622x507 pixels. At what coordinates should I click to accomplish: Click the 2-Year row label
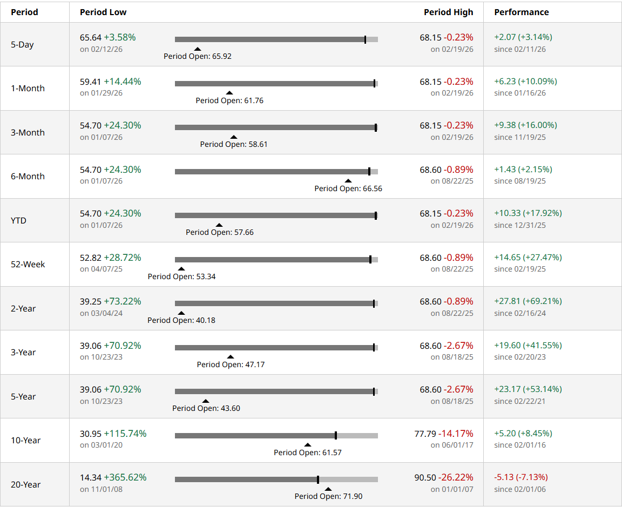click(23, 308)
